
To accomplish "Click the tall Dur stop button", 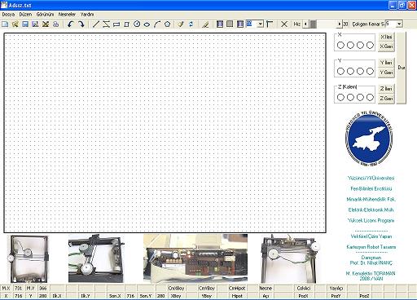I will (402, 68).
